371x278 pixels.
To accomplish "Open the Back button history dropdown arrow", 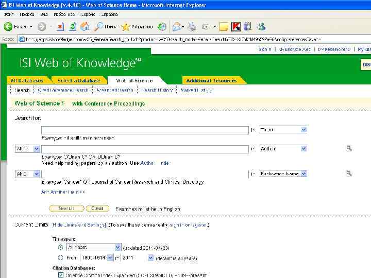I will pyautogui.click(x=31, y=26).
